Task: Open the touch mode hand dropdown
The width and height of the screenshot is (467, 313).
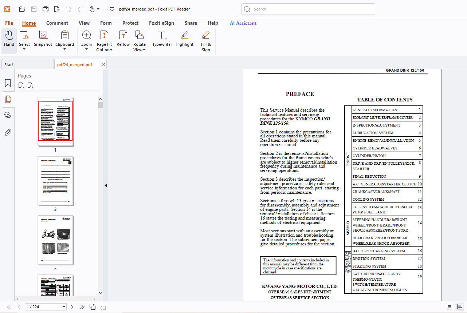Action: click(x=94, y=9)
